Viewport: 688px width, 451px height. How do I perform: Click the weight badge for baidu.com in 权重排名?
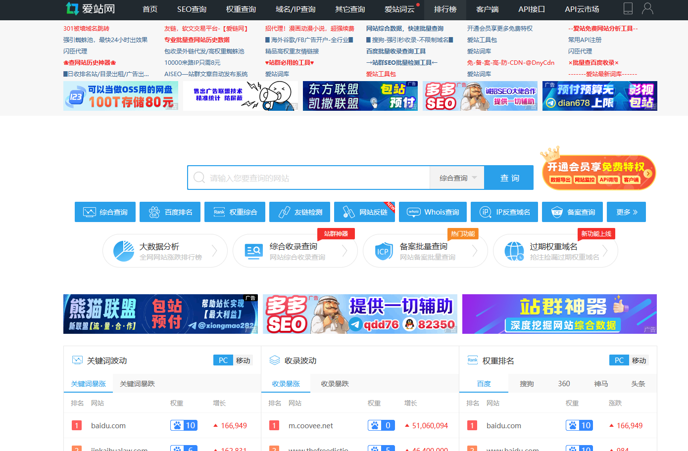click(x=580, y=425)
